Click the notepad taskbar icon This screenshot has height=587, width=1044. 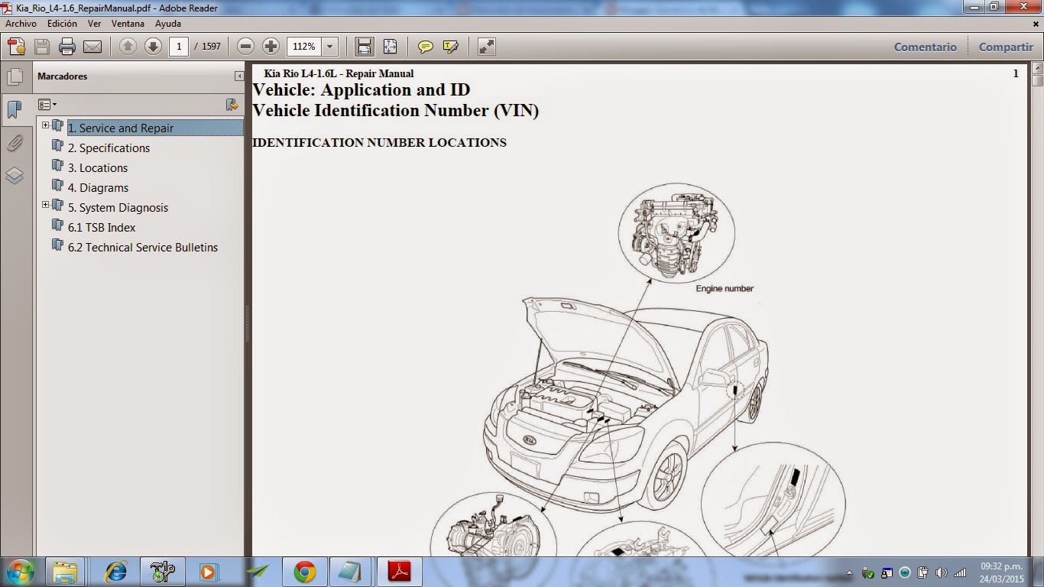pyautogui.click(x=350, y=572)
